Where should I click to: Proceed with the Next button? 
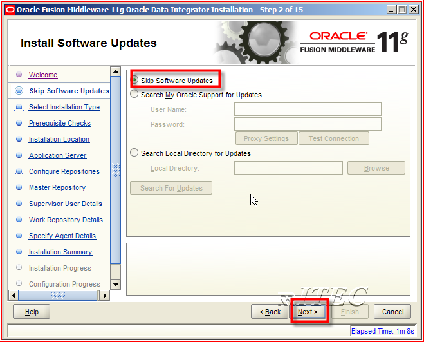[x=308, y=312]
